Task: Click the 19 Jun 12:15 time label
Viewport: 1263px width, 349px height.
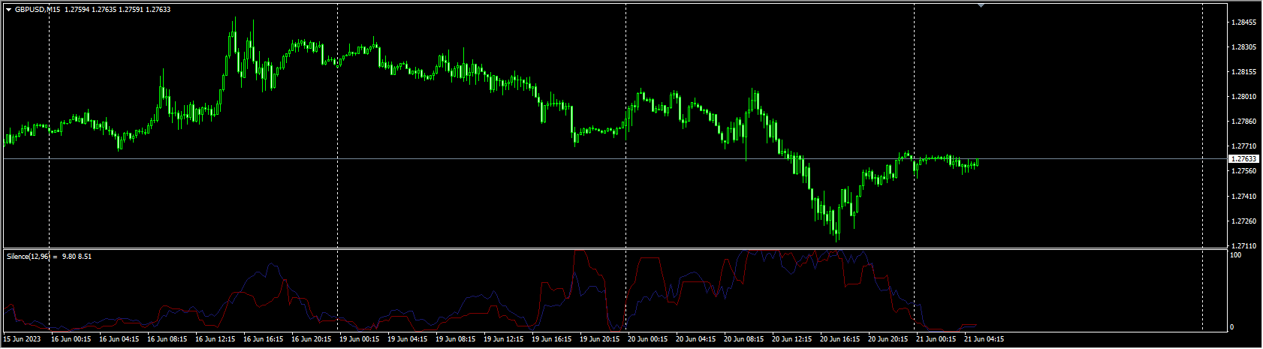Action: click(x=503, y=339)
